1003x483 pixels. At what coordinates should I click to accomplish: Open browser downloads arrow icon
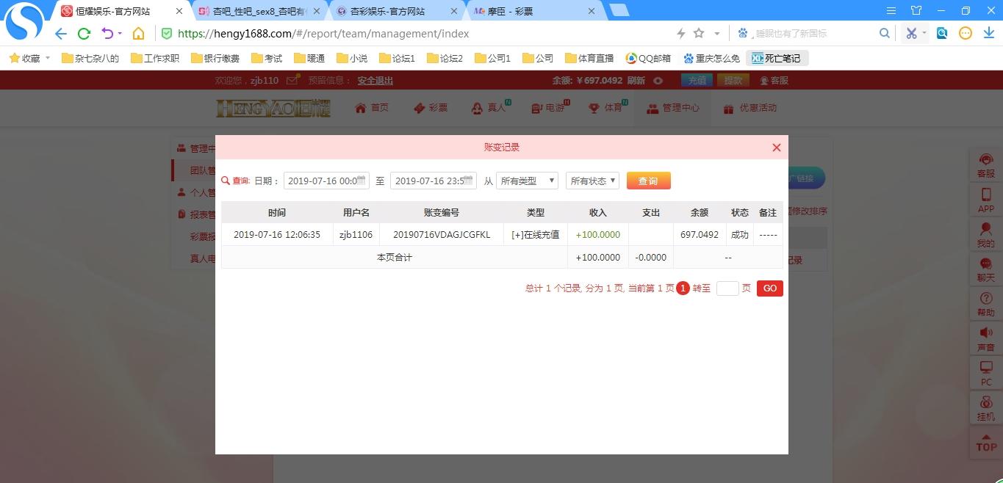pos(989,33)
